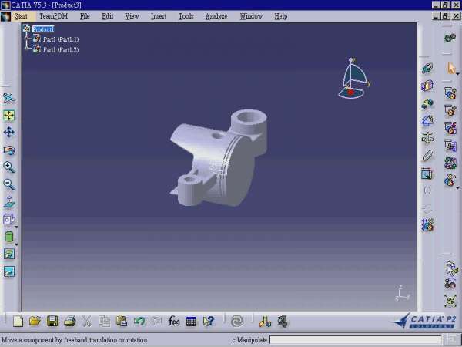
Task: Open the Design Table tool
Action: pyautogui.click(x=191, y=322)
